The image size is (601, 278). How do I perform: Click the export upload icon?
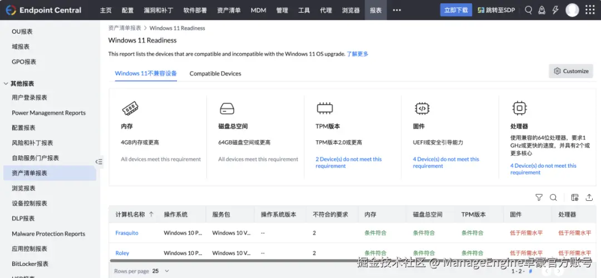pyautogui.click(x=589, y=198)
